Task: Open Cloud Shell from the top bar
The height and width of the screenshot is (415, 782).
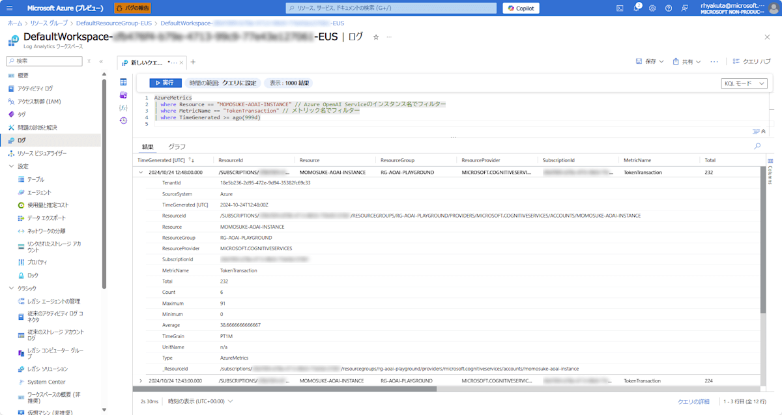Action: (620, 8)
